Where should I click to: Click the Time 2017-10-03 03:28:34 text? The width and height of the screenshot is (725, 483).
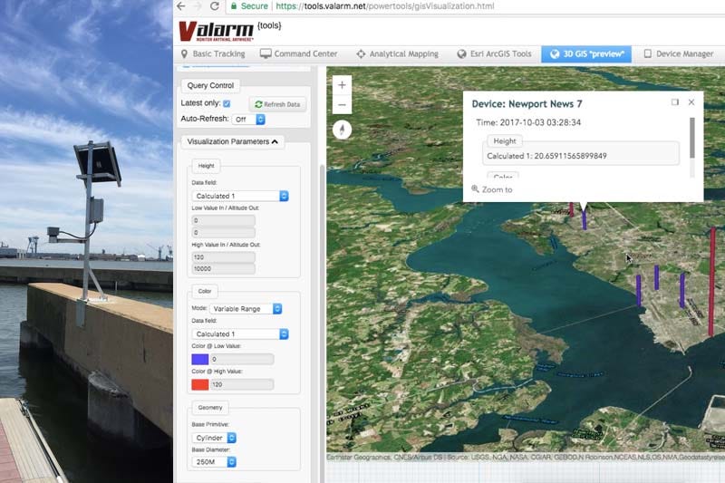528,122
